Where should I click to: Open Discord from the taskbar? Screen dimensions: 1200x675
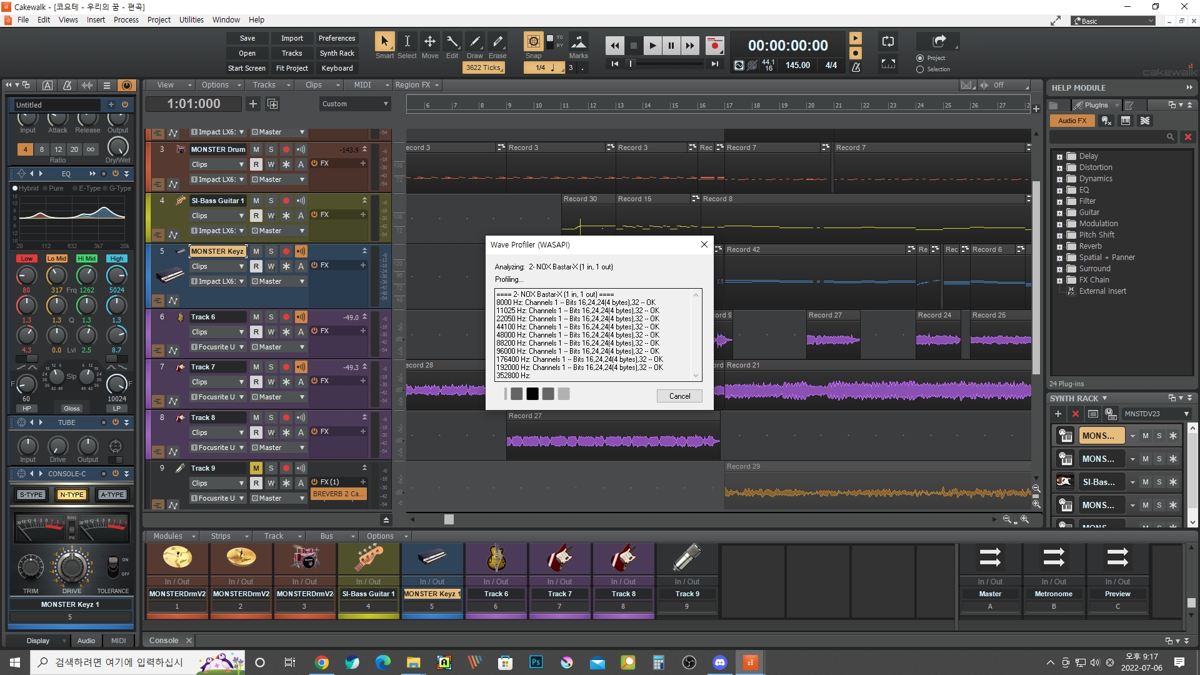pyautogui.click(x=719, y=662)
